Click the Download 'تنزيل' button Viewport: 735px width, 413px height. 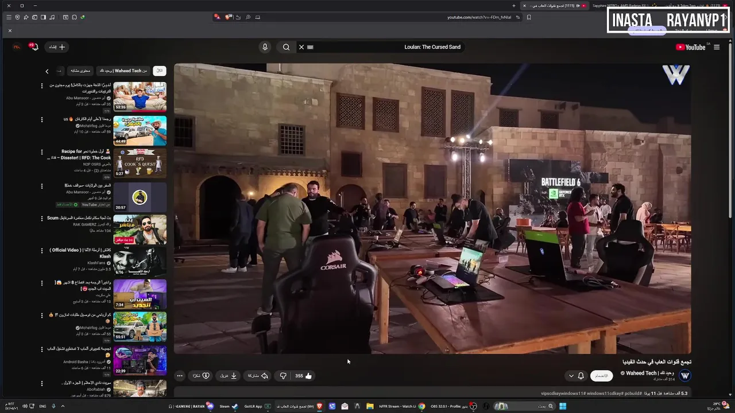pos(229,376)
